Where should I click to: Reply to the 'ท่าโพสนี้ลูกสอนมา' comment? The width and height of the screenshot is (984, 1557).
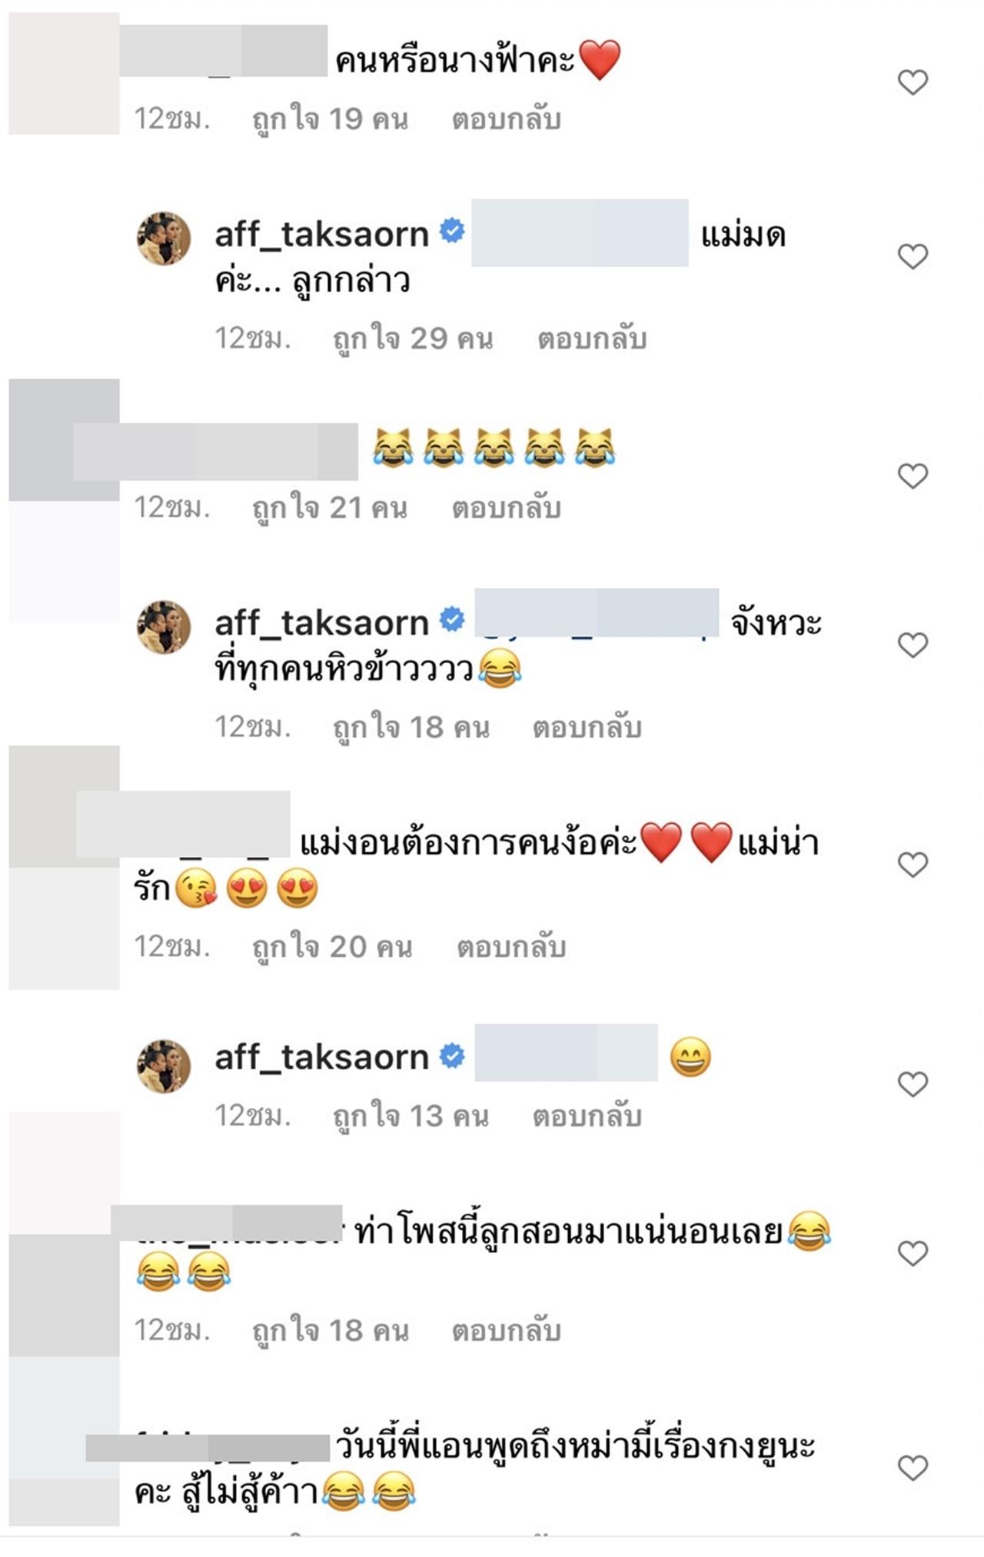point(506,1331)
